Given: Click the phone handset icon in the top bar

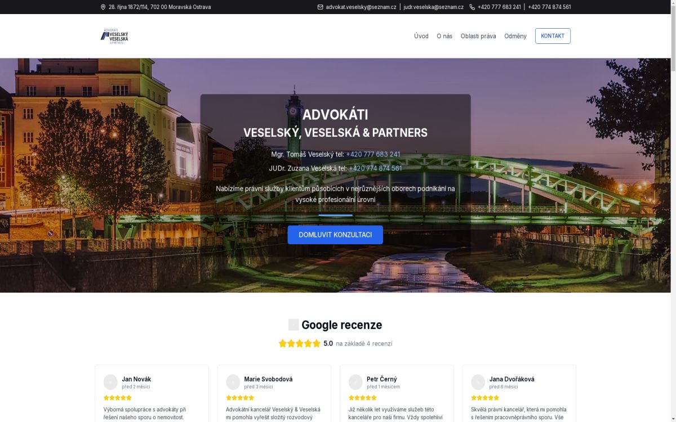Looking at the screenshot, I should pos(471,7).
